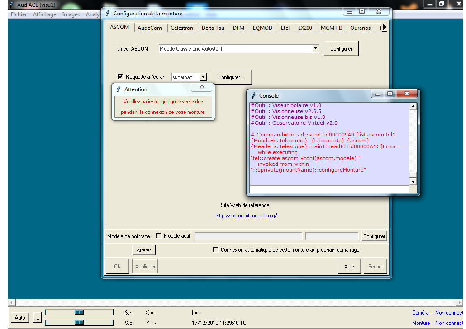
Task: Click the Appliquer button
Action: [145, 266]
